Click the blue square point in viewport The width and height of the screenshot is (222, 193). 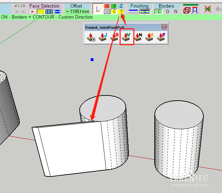(x=92, y=60)
